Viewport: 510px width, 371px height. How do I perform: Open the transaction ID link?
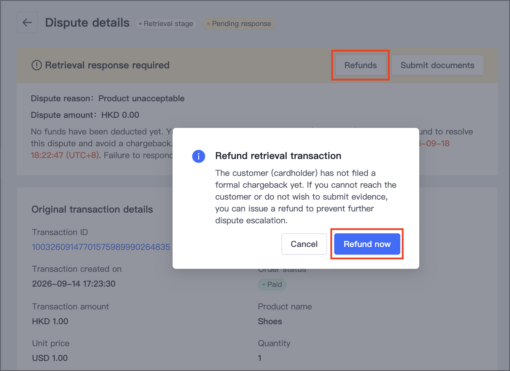[x=101, y=247]
